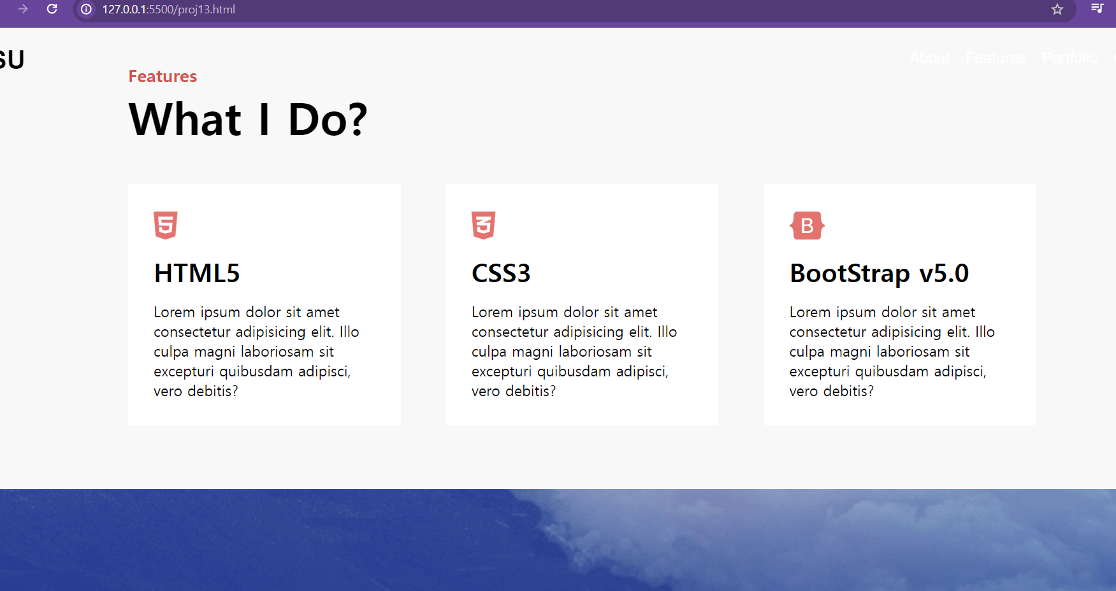
Task: Click the browser forward arrow
Action: (23, 9)
